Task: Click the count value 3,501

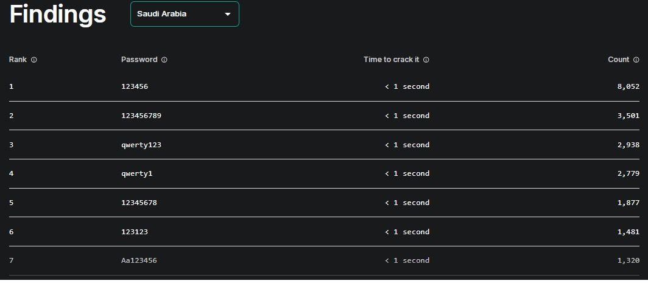Action: 628,116
